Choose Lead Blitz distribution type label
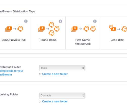This screenshot has height=106, width=127. point(117,40)
